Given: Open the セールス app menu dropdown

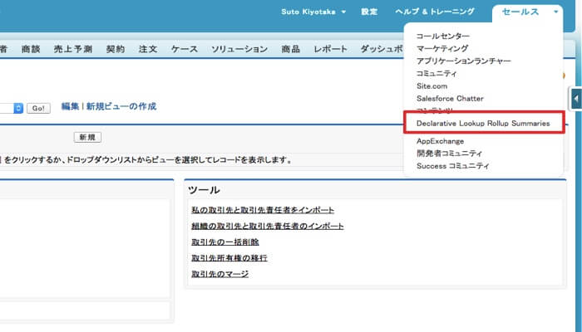Looking at the screenshot, I should pos(528,12).
